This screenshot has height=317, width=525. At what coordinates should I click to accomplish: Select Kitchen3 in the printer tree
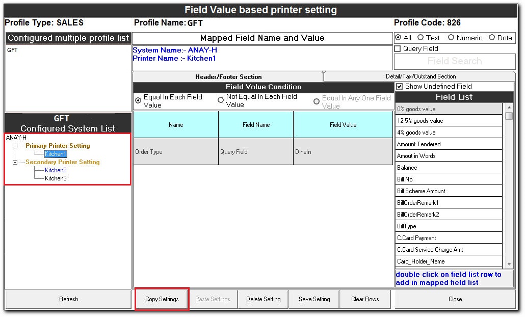(x=56, y=178)
